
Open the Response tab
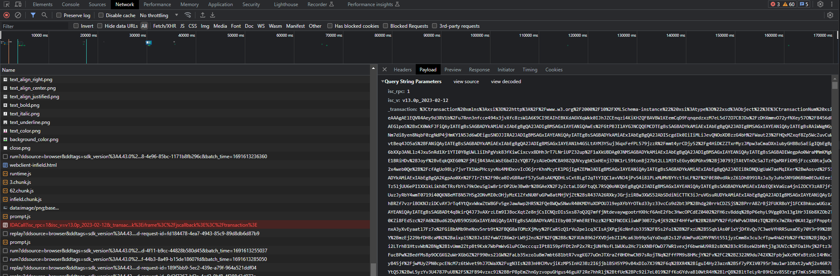(x=479, y=70)
